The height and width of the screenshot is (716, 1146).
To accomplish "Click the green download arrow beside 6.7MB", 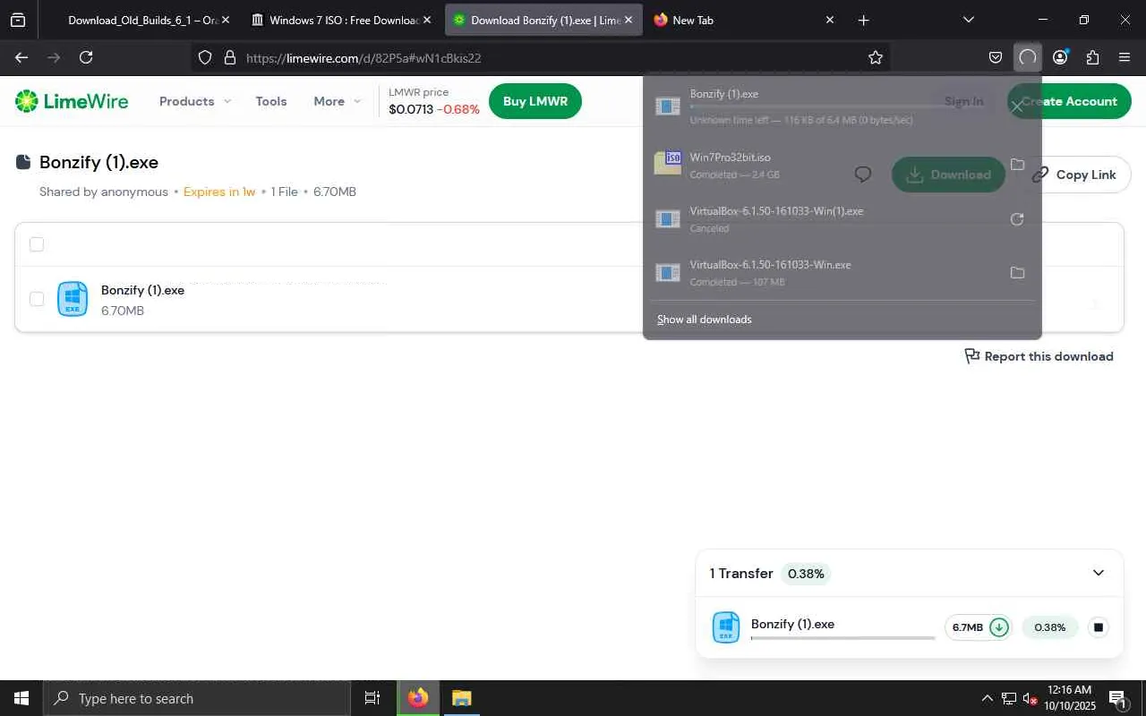I will pyautogui.click(x=999, y=627).
